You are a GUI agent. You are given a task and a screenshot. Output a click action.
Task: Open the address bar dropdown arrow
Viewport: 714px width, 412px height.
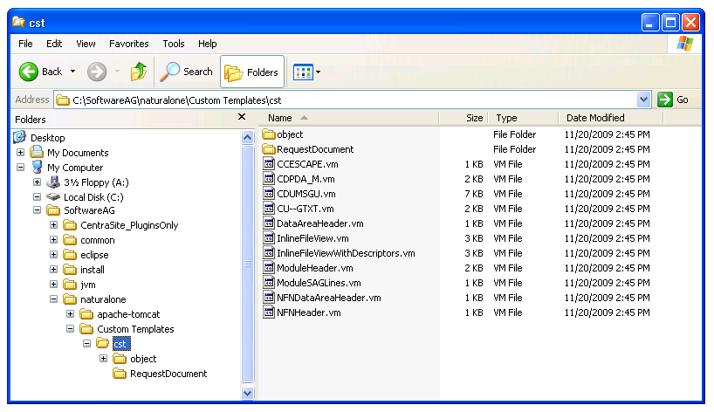(x=644, y=100)
